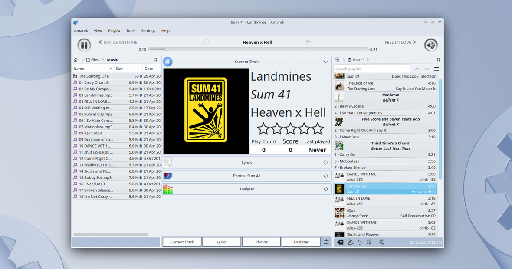Open the playlist search options menu

(x=437, y=69)
